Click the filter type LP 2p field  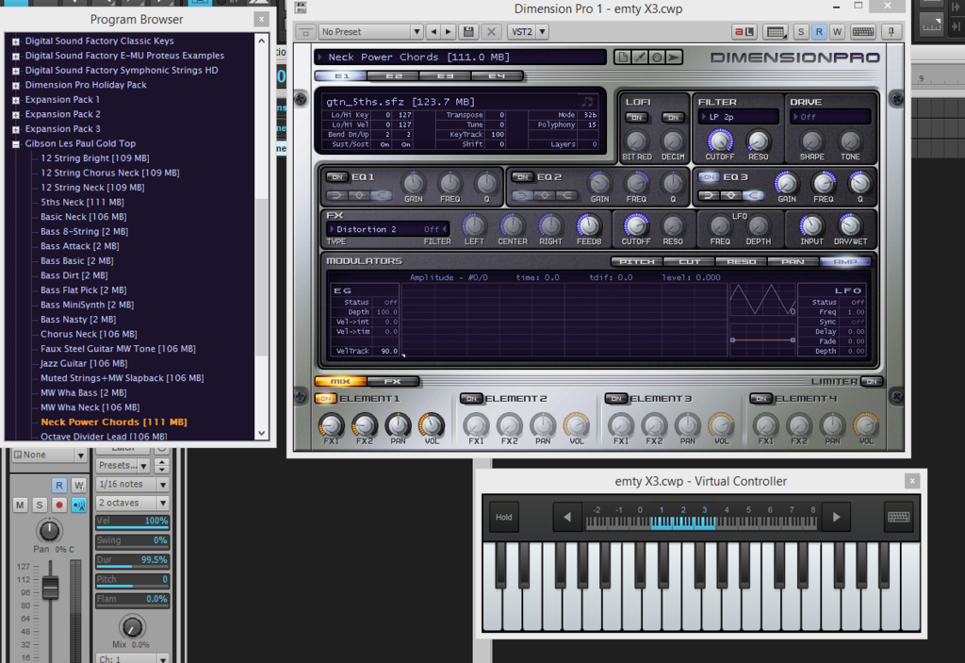click(738, 117)
